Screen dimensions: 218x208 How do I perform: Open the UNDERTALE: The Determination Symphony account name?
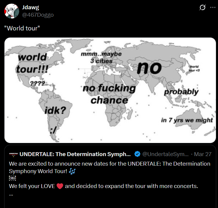(x=75, y=154)
